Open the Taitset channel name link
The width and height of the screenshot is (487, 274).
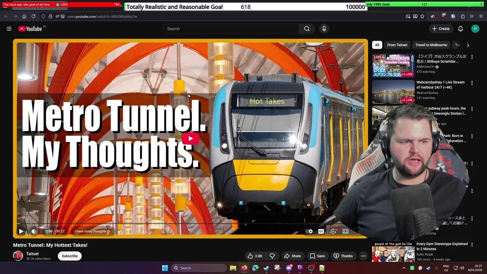coord(32,254)
